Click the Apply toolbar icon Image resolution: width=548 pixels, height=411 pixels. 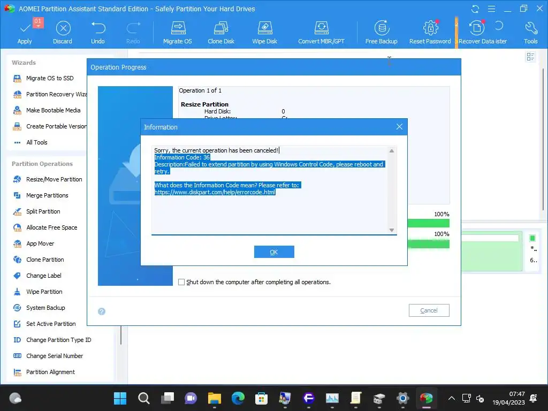pos(25,32)
